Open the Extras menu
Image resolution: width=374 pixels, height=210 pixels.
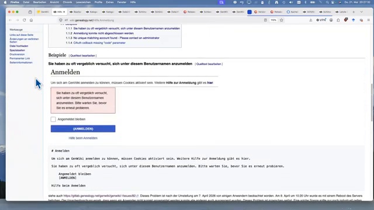tap(110, 2)
